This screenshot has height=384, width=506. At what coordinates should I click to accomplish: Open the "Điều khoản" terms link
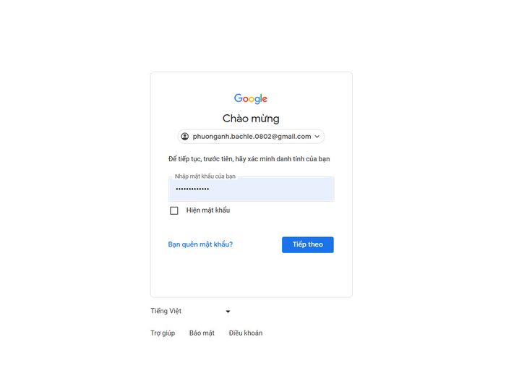[246, 333]
